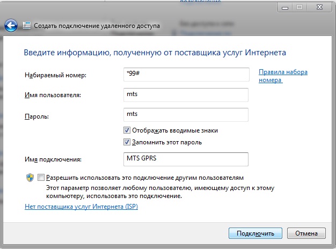The width and height of the screenshot is (336, 249).
Task: Focus the 'Пароль' input field
Action: 186,115
